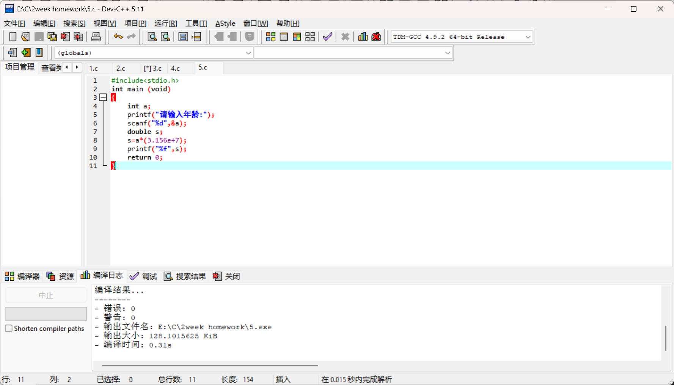
Task: Open the 窗口[W] menu
Action: [256, 24]
